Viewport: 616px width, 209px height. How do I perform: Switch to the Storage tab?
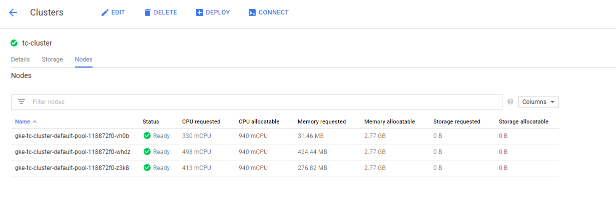[x=52, y=59]
